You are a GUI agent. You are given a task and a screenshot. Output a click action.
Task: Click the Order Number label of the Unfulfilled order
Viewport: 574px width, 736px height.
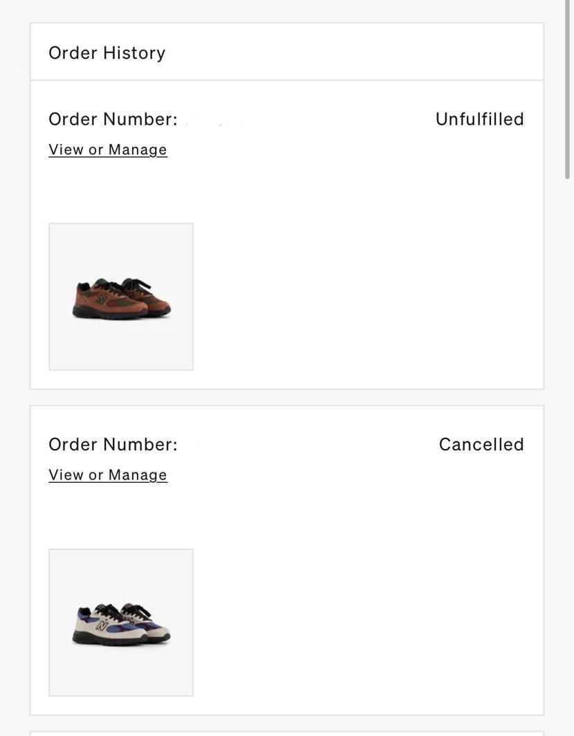point(113,119)
